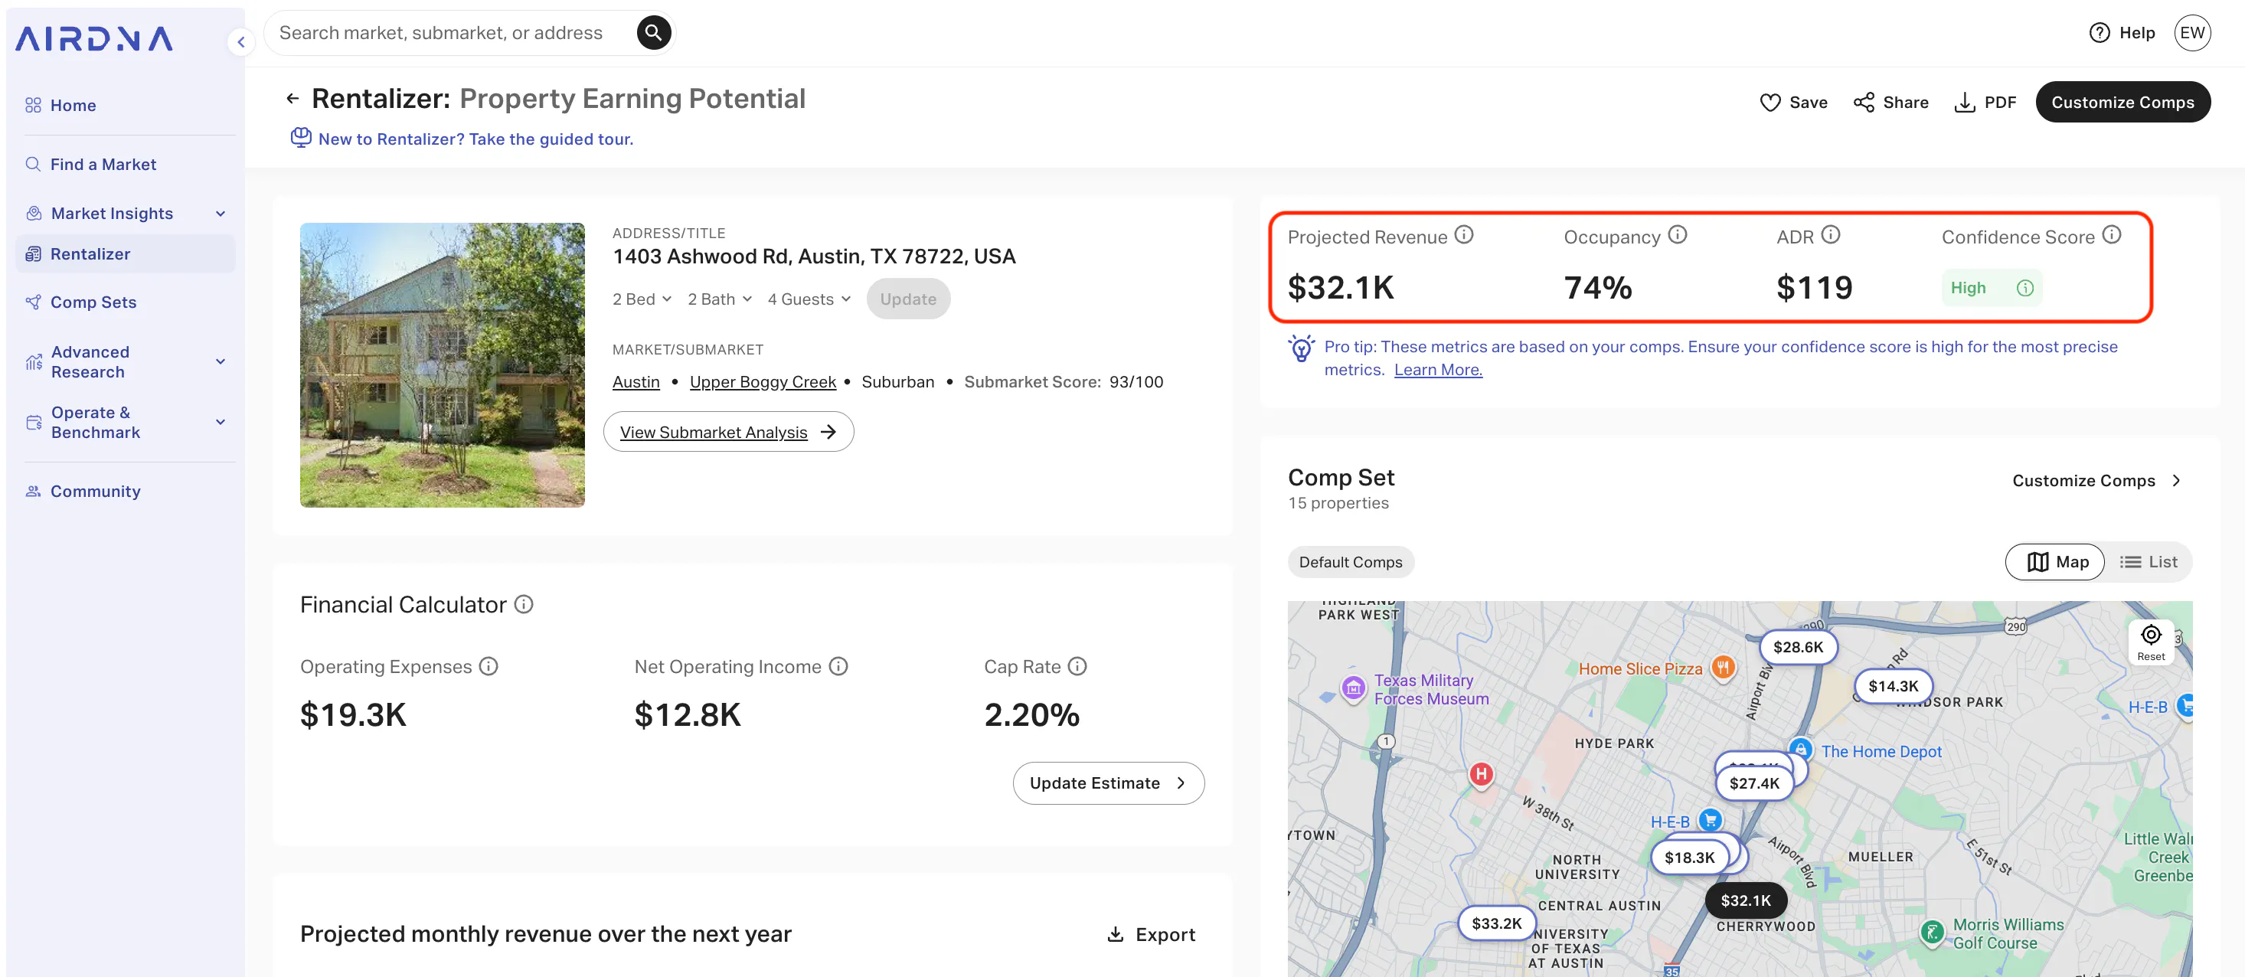
Task: Click View Submarket Analysis button
Action: tap(727, 433)
